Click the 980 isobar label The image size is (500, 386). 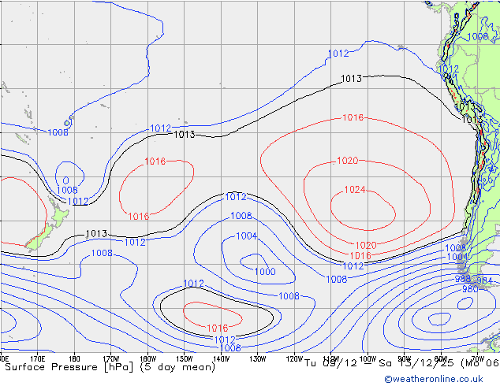470,289
